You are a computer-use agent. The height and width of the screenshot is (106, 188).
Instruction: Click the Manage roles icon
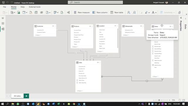click(129, 12)
